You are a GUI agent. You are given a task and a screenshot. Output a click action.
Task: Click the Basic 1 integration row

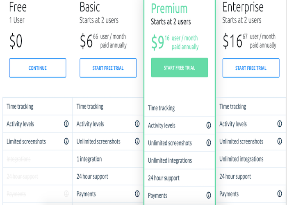(x=108, y=159)
